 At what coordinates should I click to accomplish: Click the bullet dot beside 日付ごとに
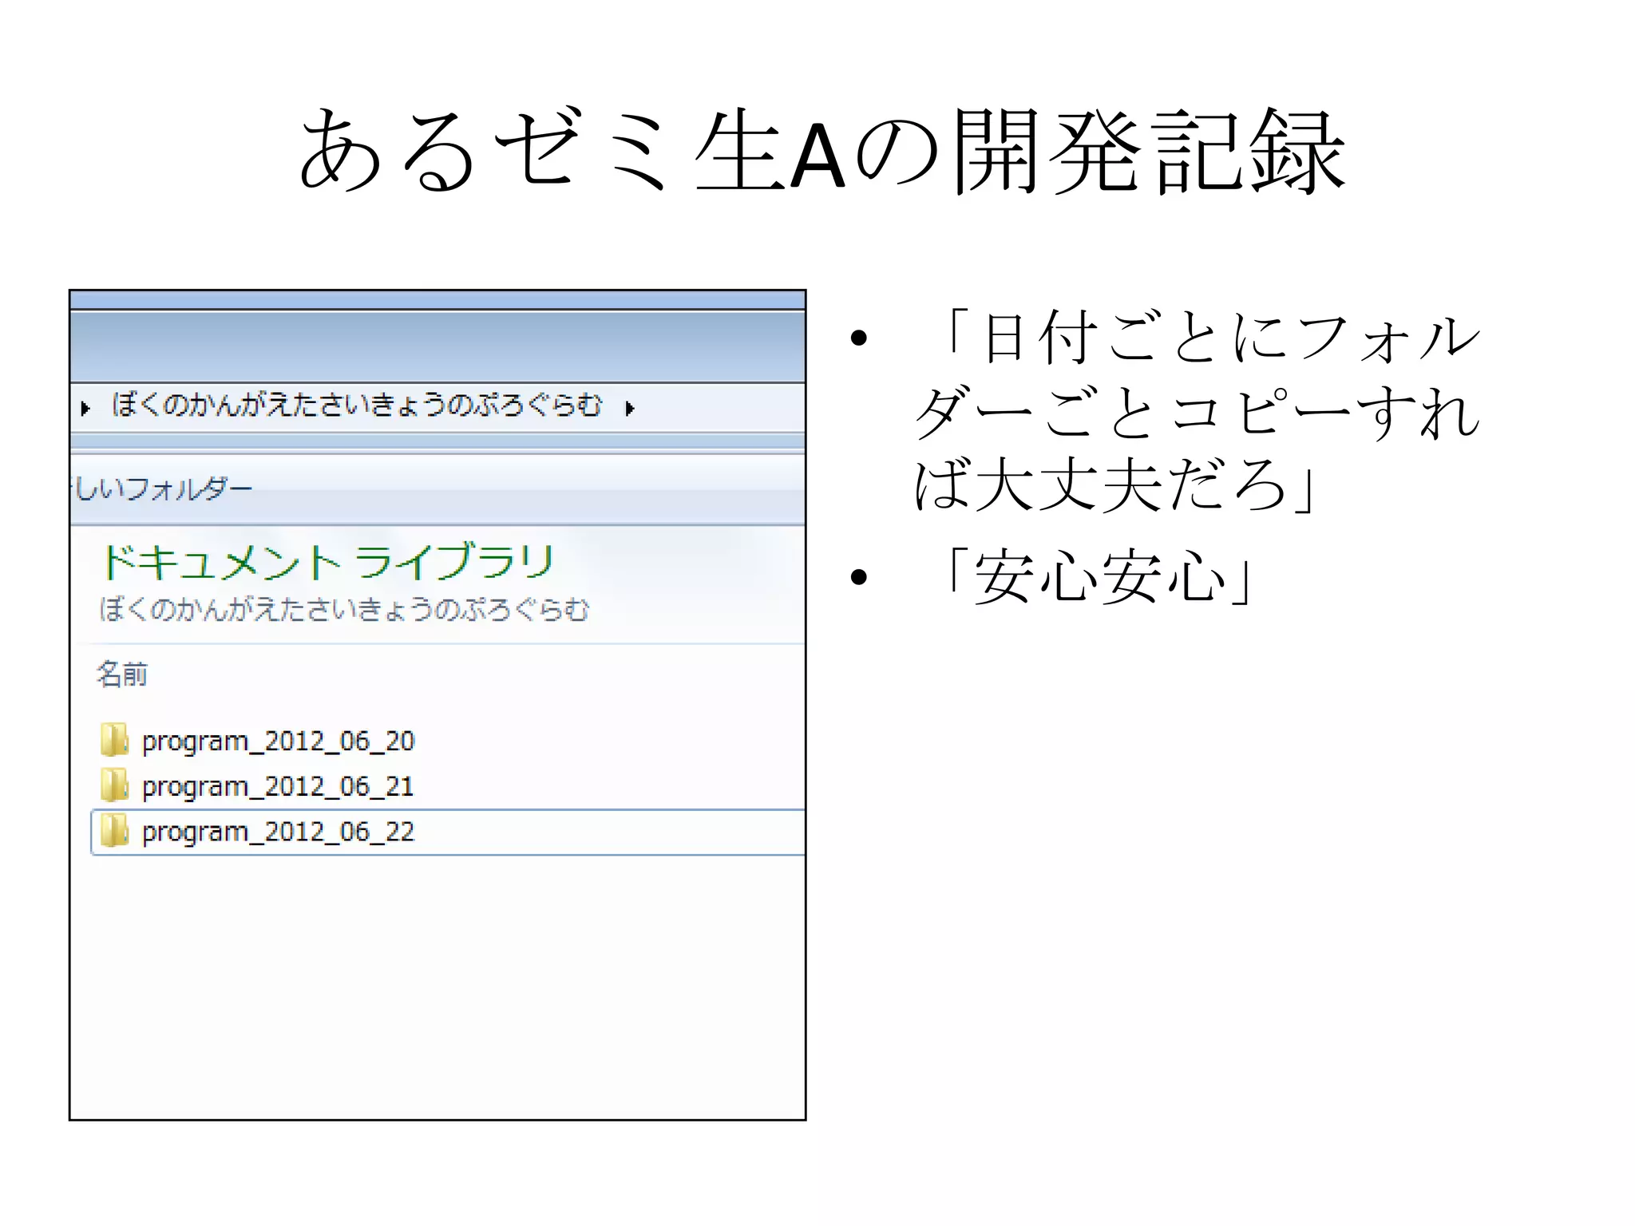pos(859,338)
